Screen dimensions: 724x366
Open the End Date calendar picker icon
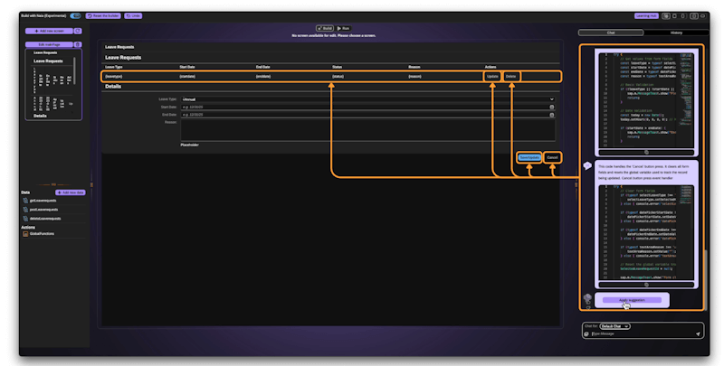[x=551, y=115]
